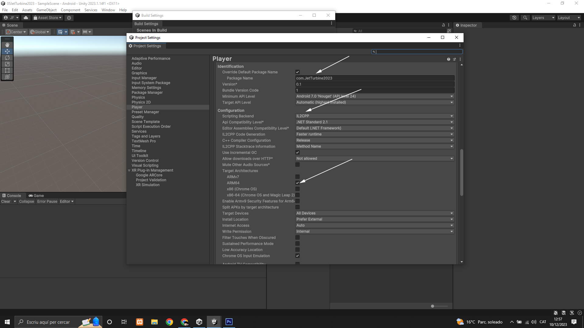The height and width of the screenshot is (328, 584).
Task: Toggle Mute Other Audio Sources checkbox
Action: [x=297, y=165]
